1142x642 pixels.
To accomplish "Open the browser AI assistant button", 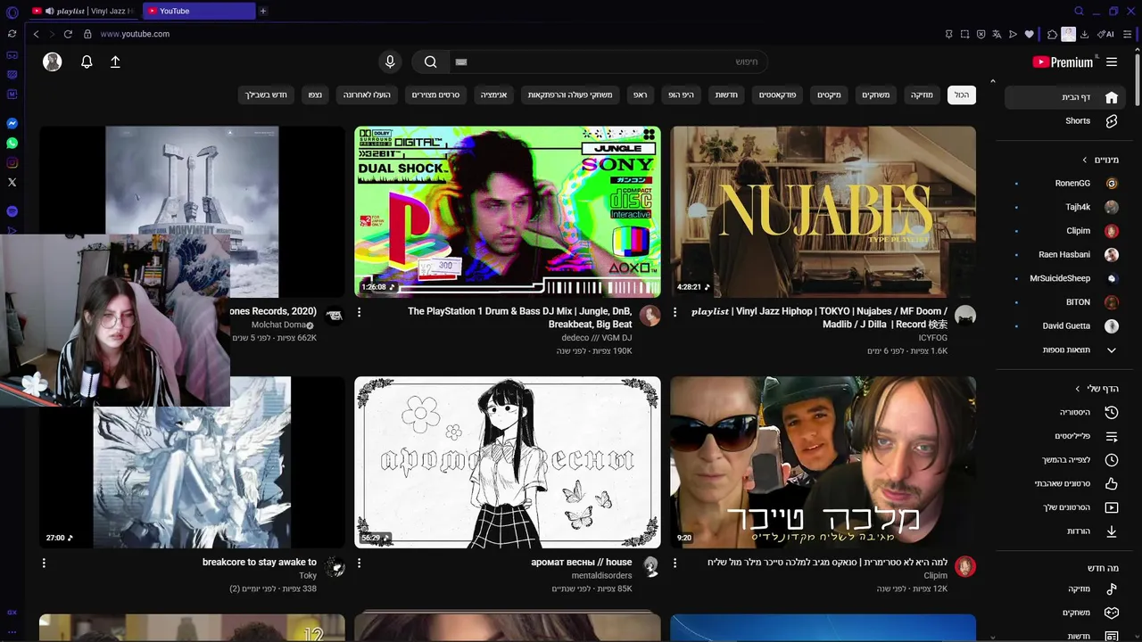I will pos(1105,34).
